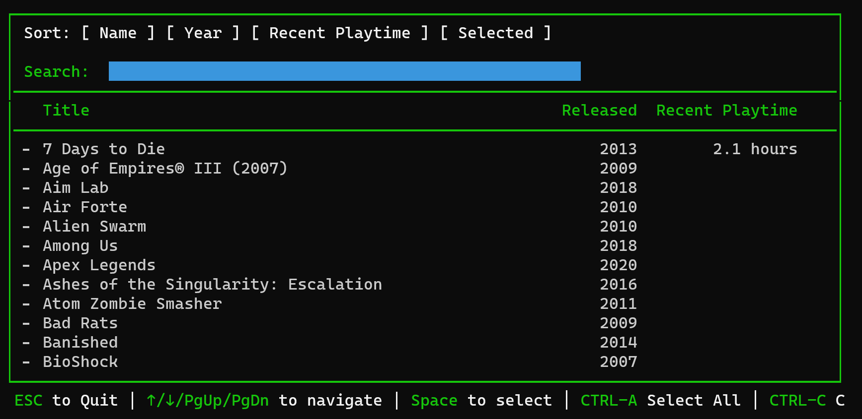Image resolution: width=862 pixels, height=419 pixels.
Task: Toggle selection dash beside Bad Rats
Action: pyautogui.click(x=26, y=323)
